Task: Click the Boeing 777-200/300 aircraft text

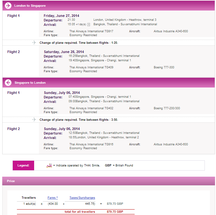Action: (167, 108)
